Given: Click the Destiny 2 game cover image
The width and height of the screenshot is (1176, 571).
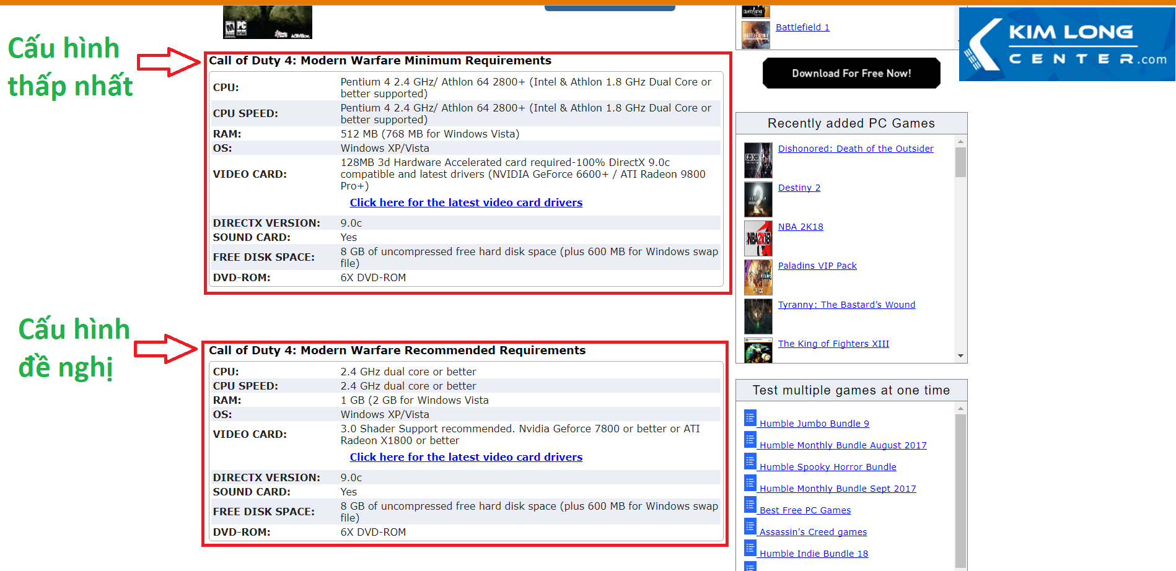Looking at the screenshot, I should (x=757, y=199).
